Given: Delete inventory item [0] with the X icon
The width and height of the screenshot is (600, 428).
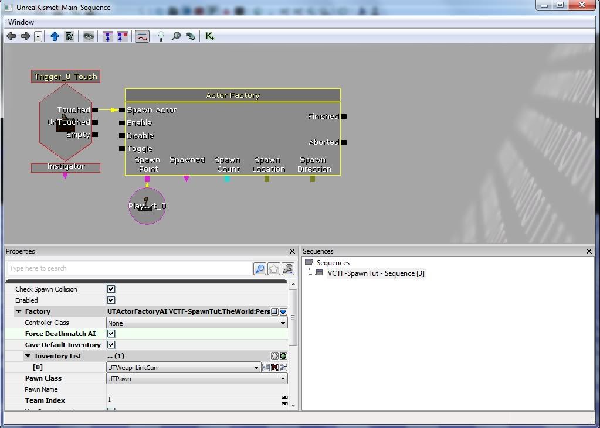Looking at the screenshot, I should tap(274, 367).
